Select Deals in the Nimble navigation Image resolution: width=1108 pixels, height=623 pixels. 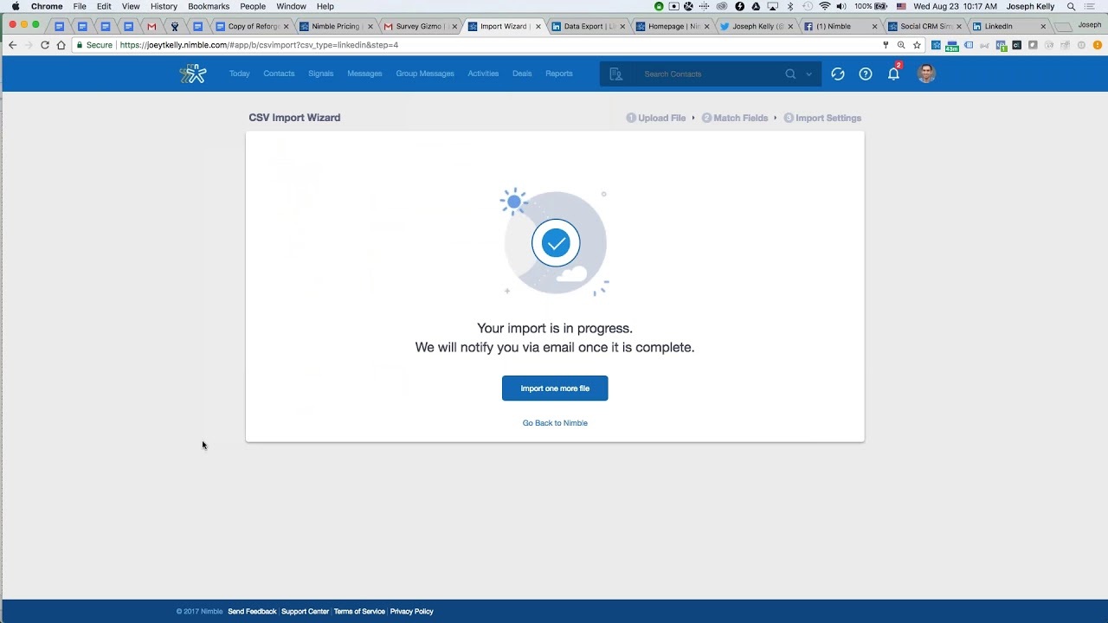tap(522, 74)
